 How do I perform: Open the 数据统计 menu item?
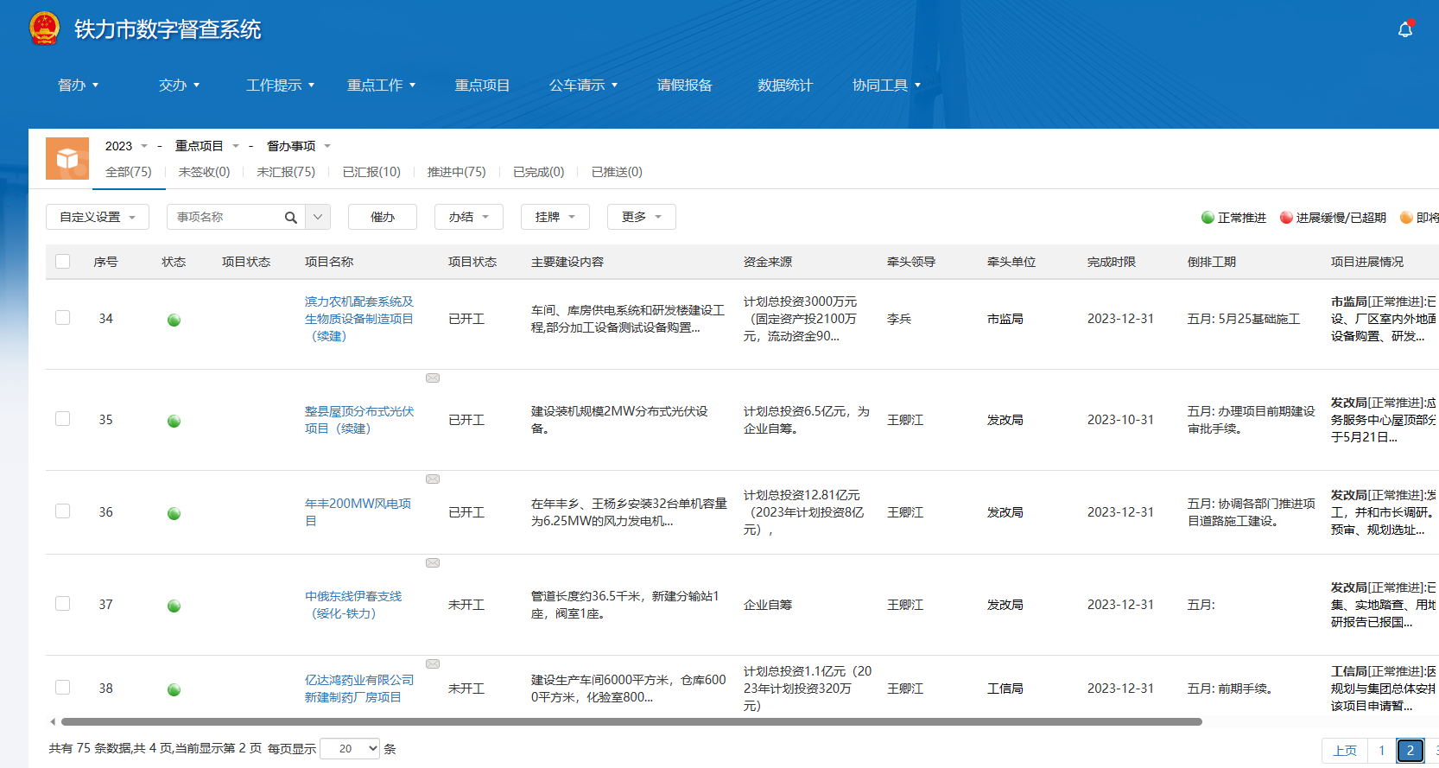point(784,85)
